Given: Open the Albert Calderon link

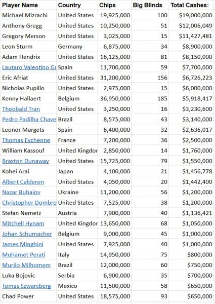Looking at the screenshot, I should point(23,182).
